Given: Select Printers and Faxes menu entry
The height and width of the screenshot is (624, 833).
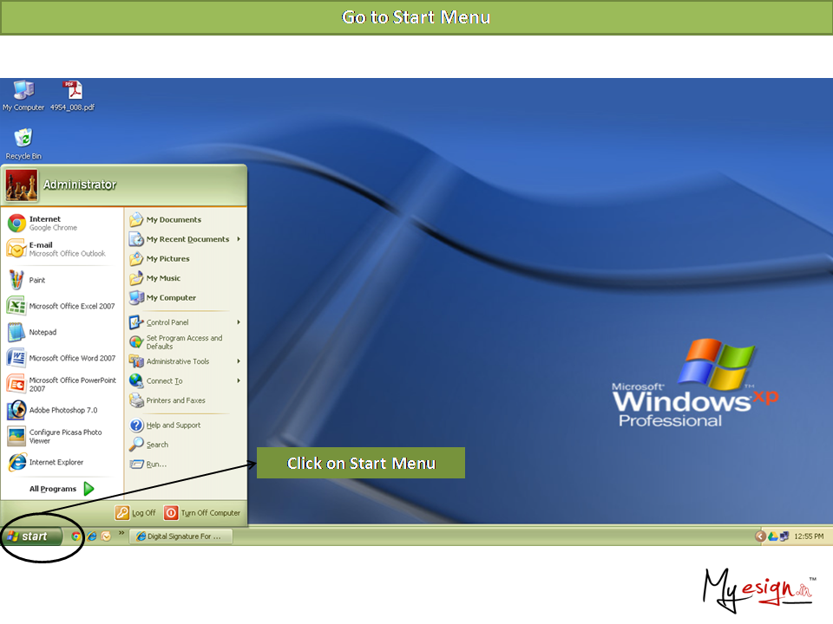Looking at the screenshot, I should (175, 400).
